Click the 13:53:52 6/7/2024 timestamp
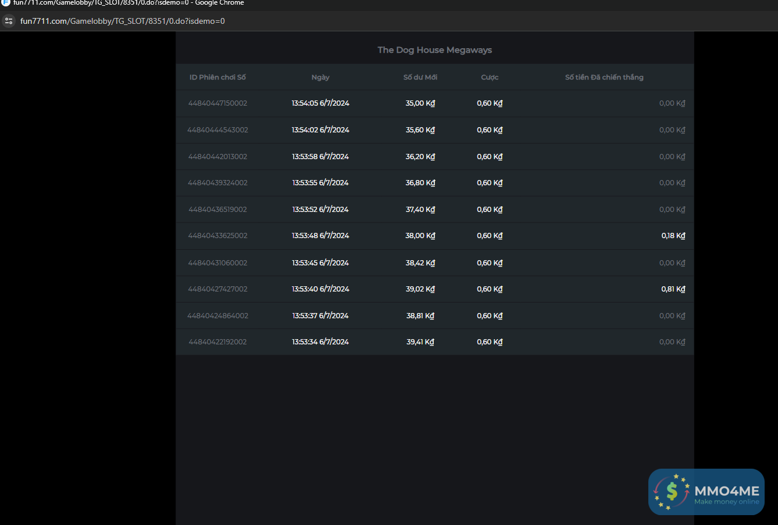 pyautogui.click(x=320, y=210)
